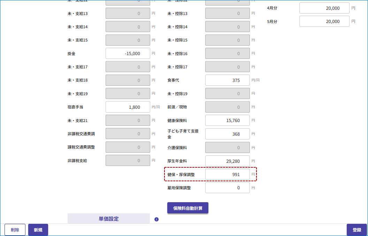Screen dimensions: 368x236
Task: Click the 子ども子育て支援金 input field
Action: point(227,134)
